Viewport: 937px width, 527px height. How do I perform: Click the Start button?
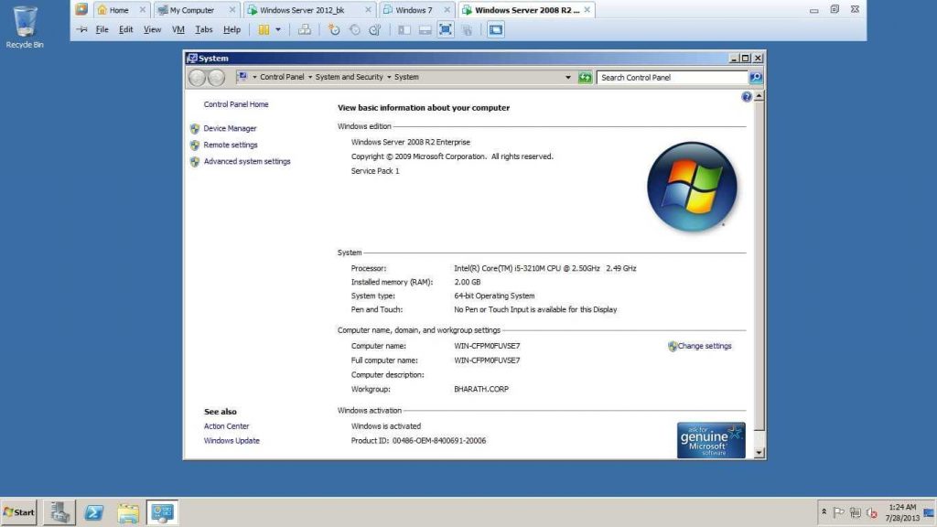[19, 512]
